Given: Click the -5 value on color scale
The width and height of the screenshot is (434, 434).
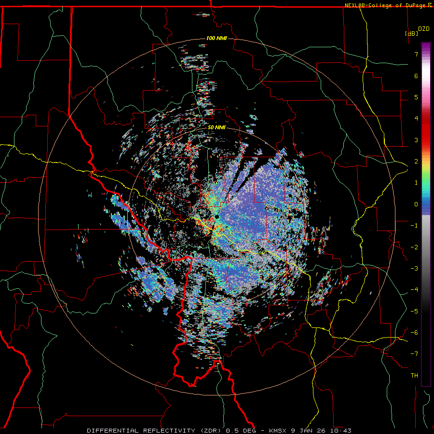Looking at the screenshot, I should pos(414,312).
